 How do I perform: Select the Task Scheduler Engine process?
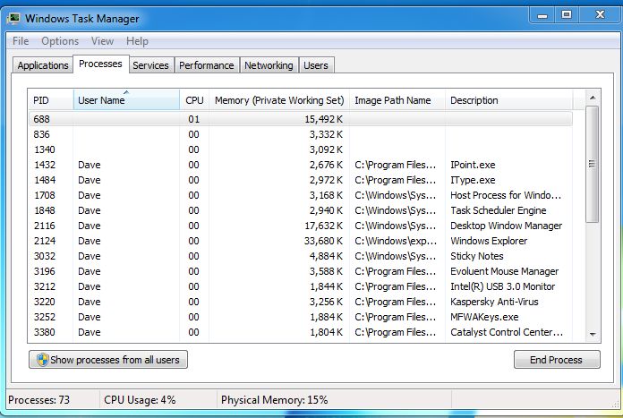pos(301,210)
